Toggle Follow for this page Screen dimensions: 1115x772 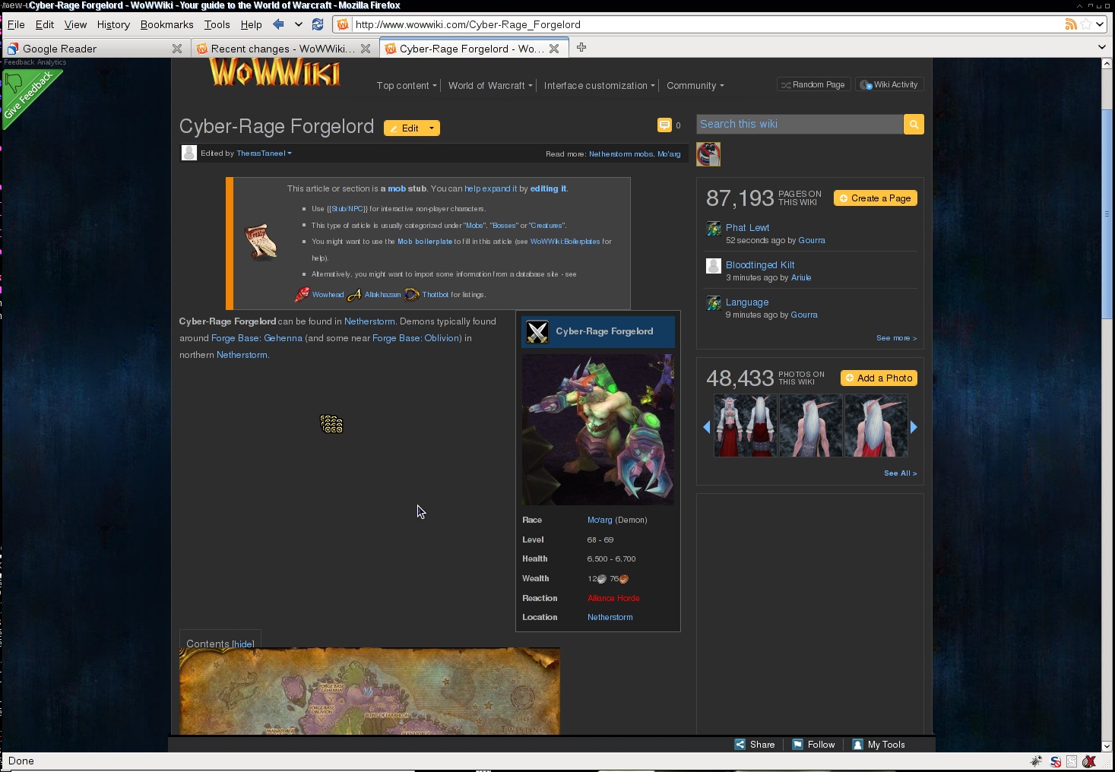[813, 745]
